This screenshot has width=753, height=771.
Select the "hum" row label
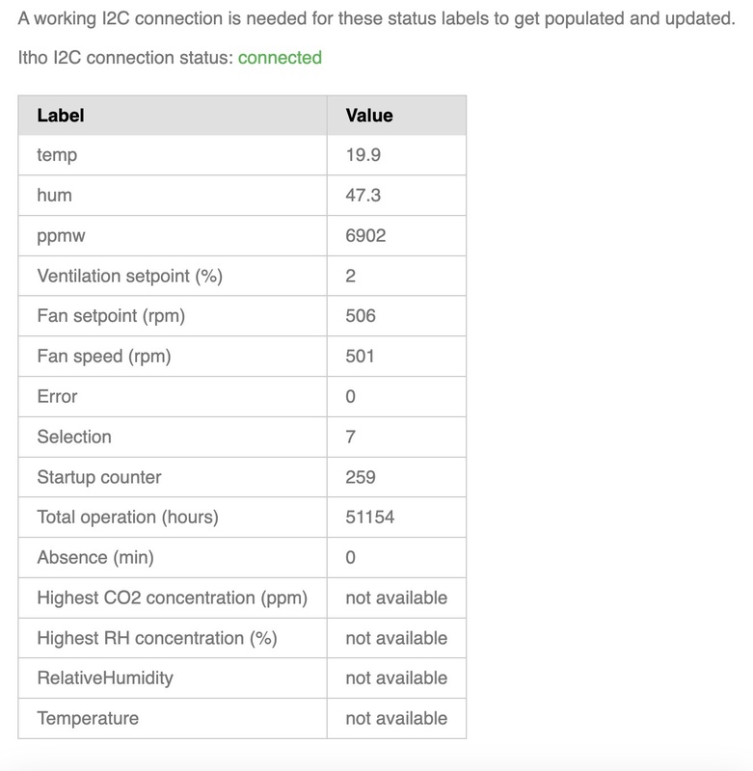point(54,196)
